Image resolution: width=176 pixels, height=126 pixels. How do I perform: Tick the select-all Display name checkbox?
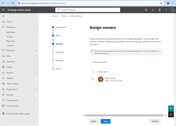tap(93, 72)
